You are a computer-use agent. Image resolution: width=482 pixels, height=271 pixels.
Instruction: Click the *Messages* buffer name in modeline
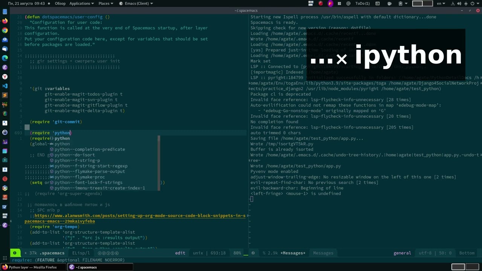pyautogui.click(x=293, y=253)
